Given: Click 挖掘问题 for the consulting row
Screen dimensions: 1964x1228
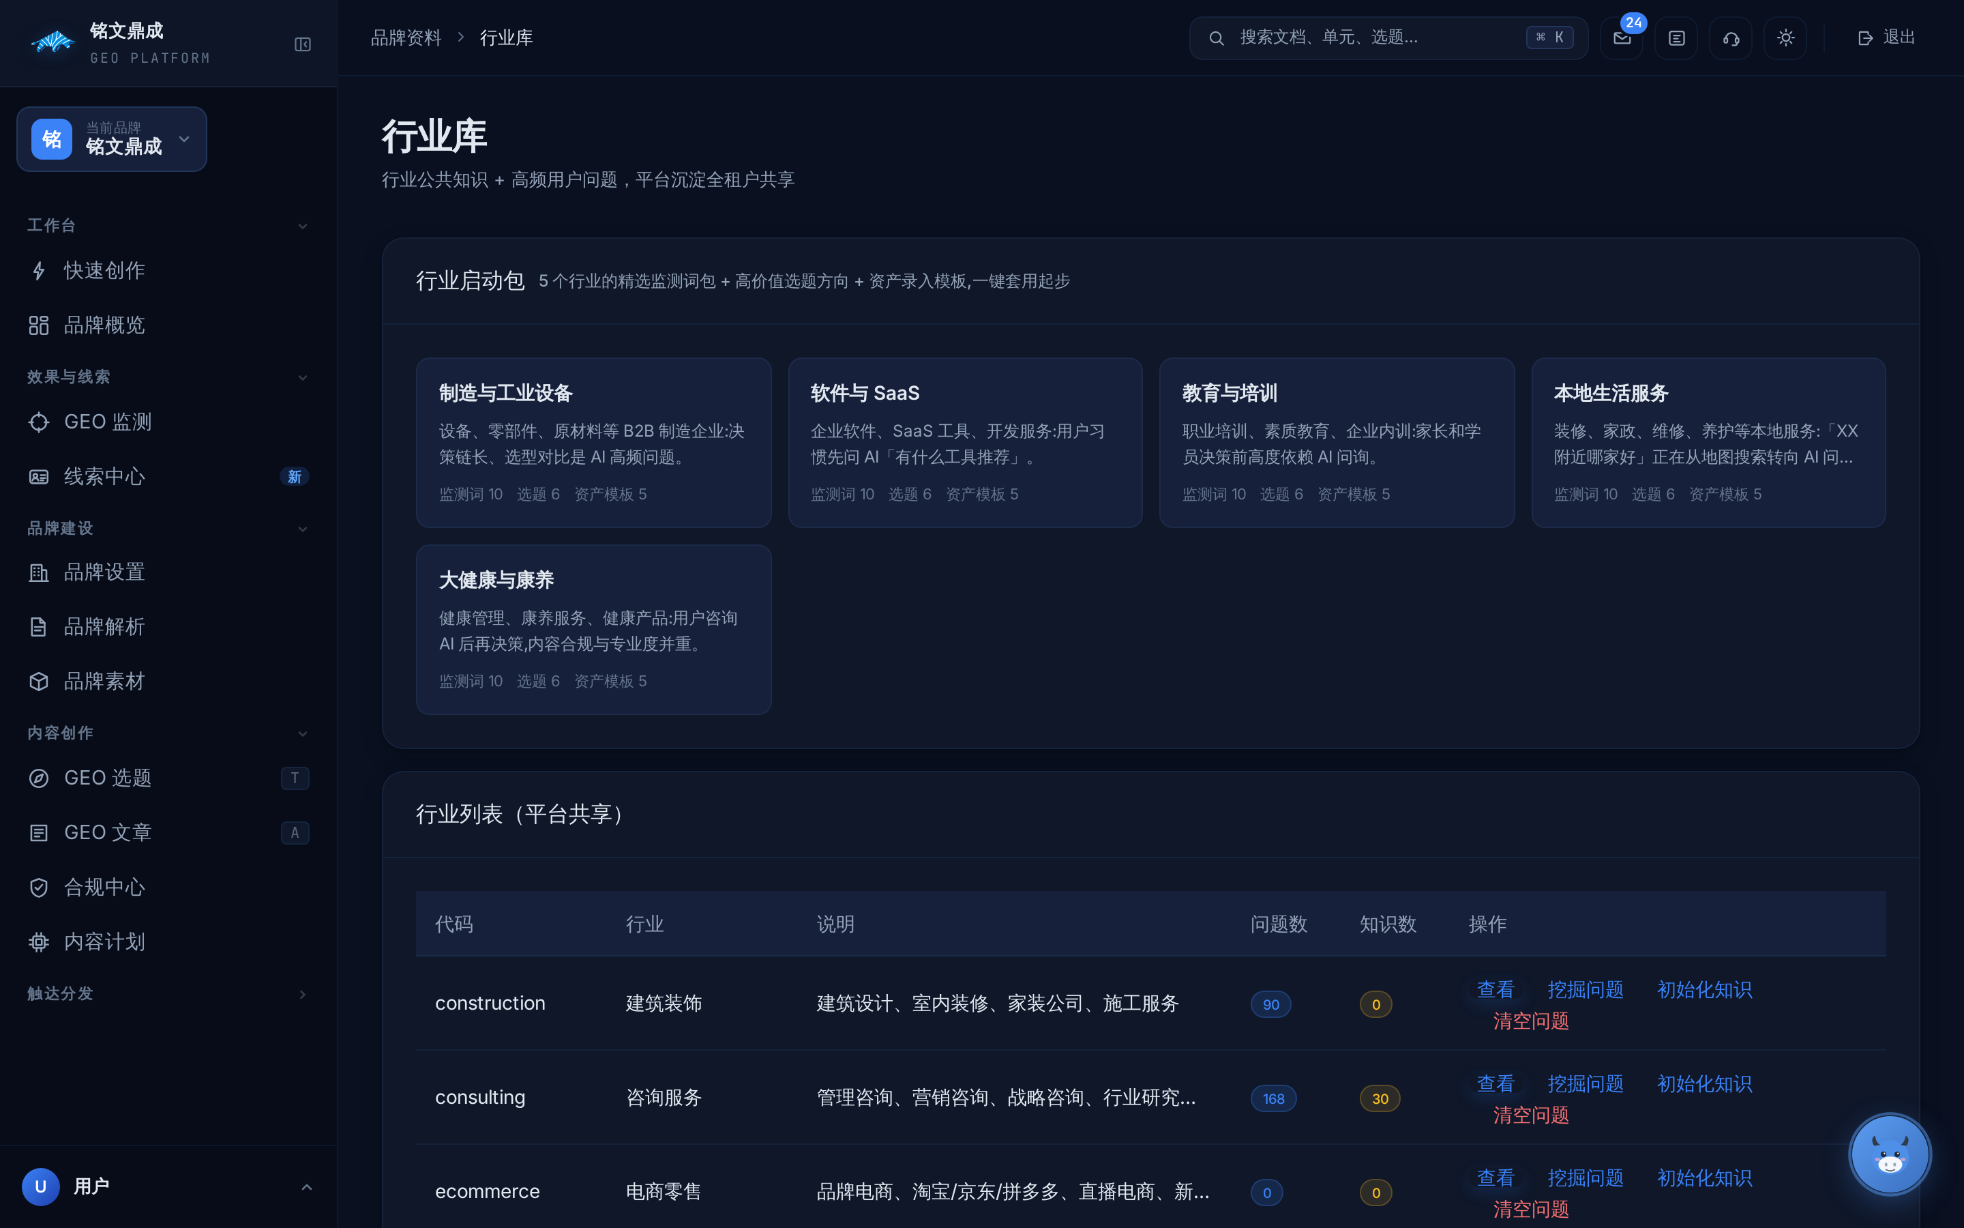Looking at the screenshot, I should (1585, 1083).
